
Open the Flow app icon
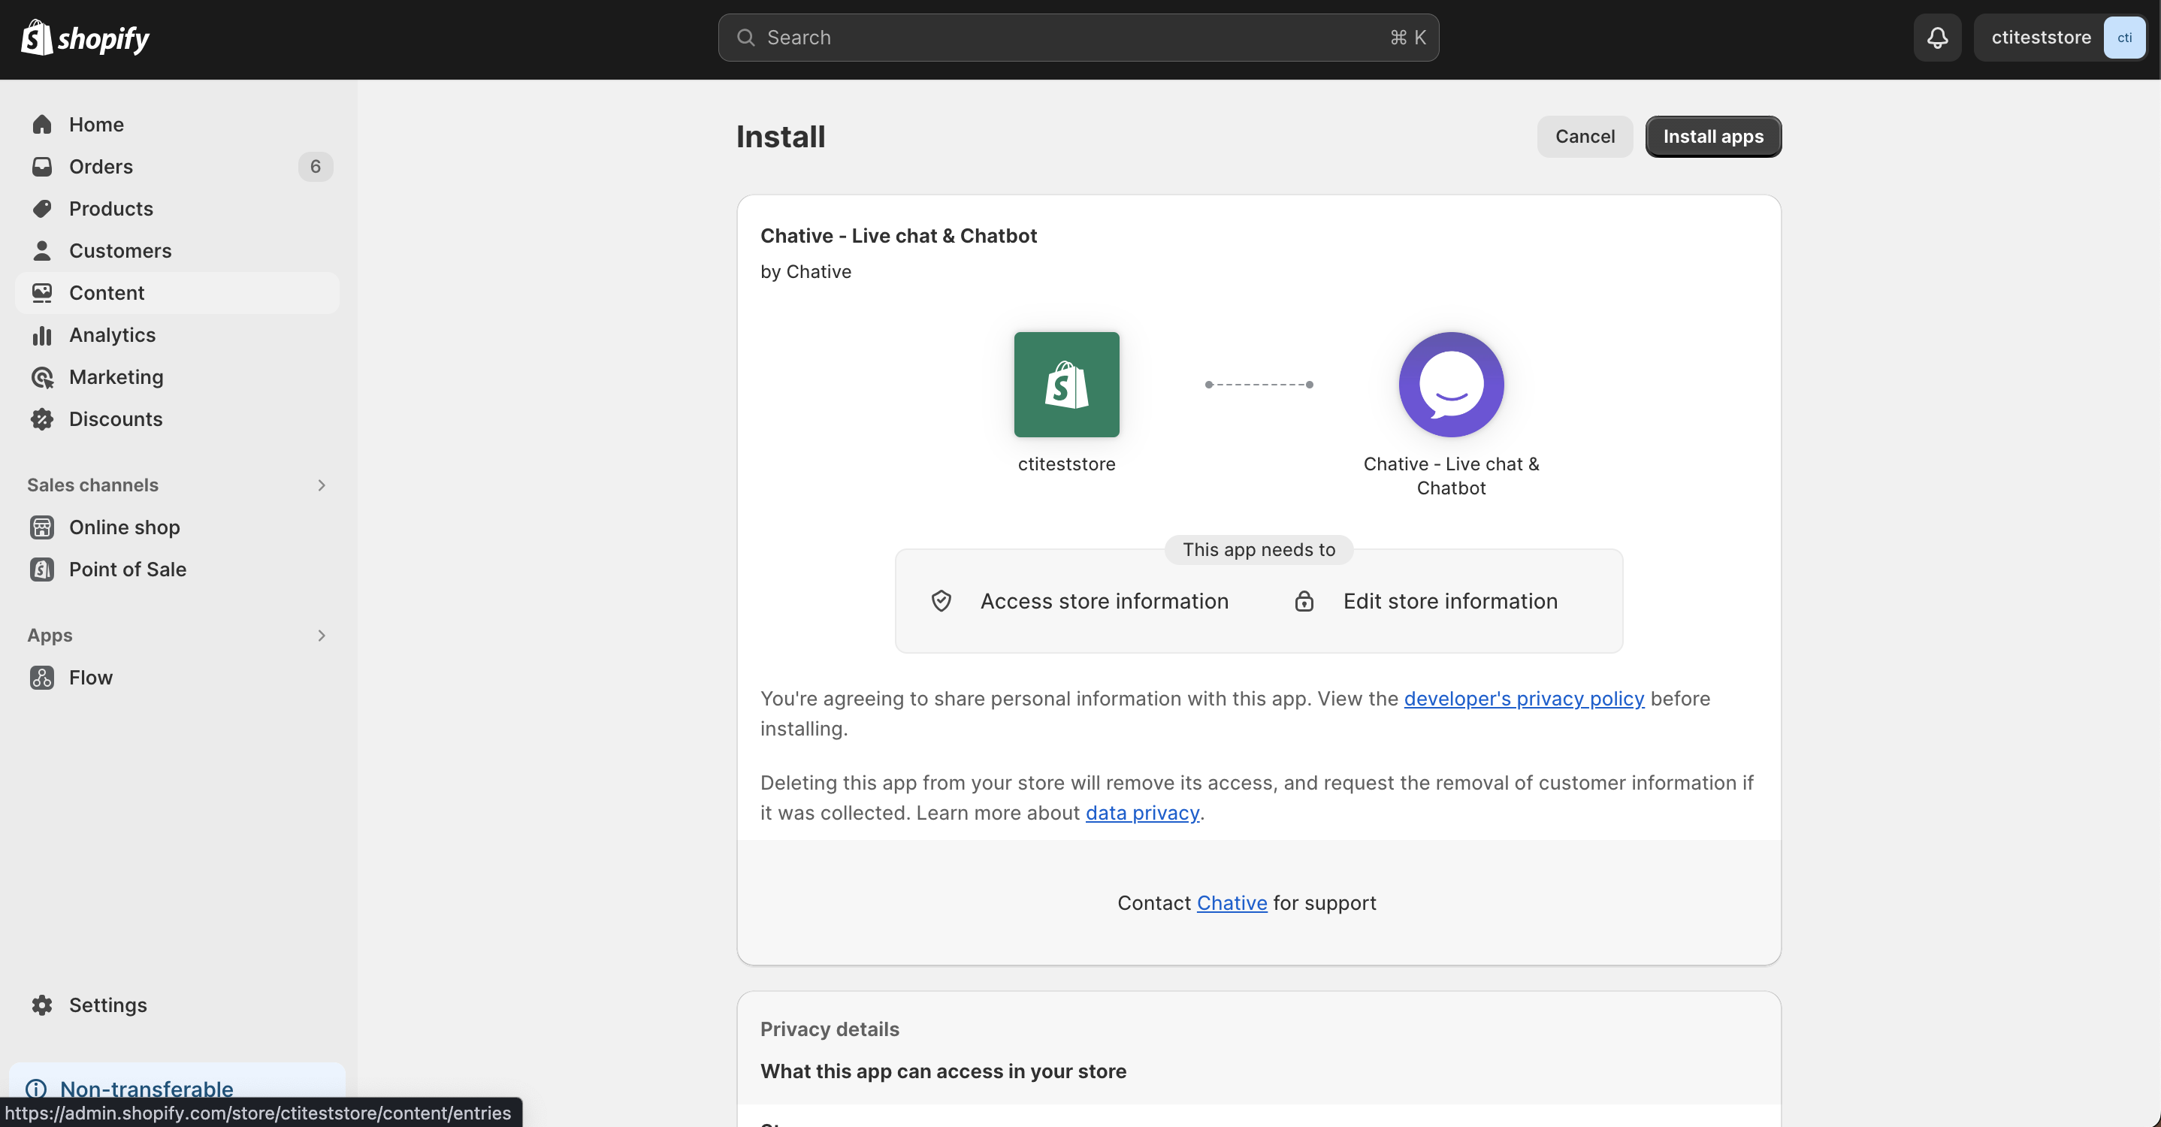[x=42, y=678]
